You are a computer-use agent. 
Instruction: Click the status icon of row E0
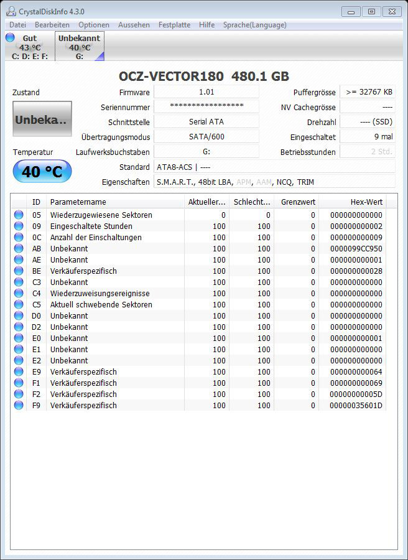tap(19, 338)
